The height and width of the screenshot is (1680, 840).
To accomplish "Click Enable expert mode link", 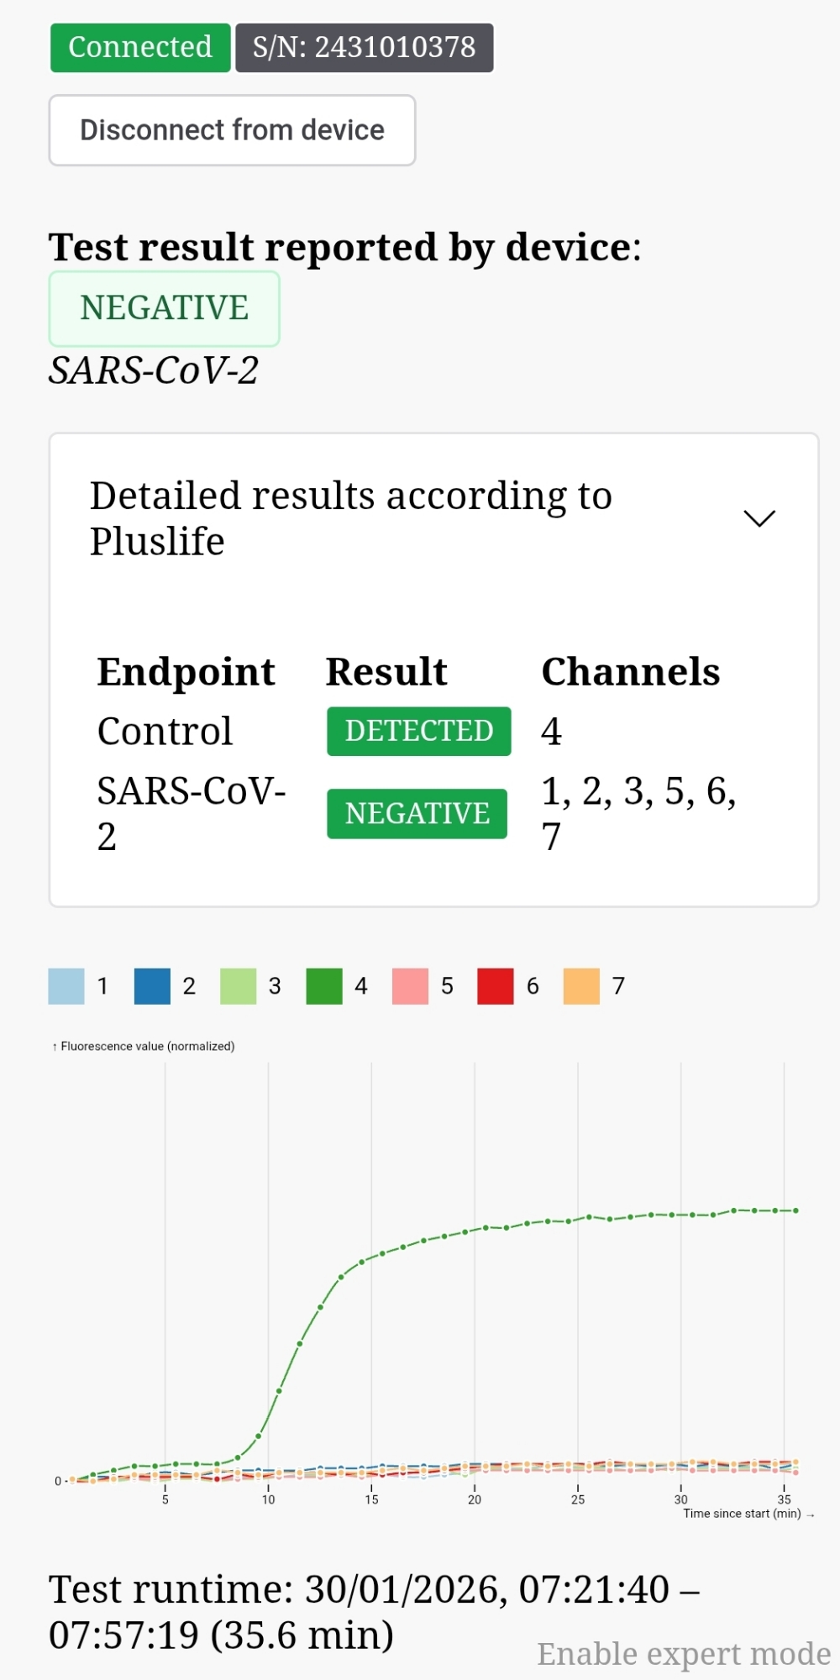I will coord(684,1653).
